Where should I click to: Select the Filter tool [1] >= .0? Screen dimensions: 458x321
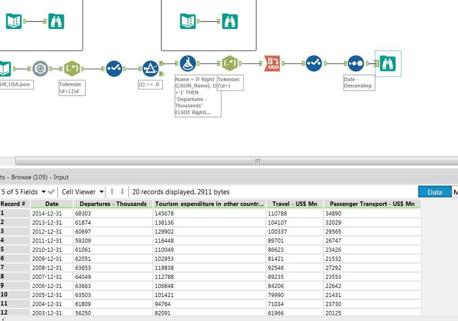click(150, 69)
